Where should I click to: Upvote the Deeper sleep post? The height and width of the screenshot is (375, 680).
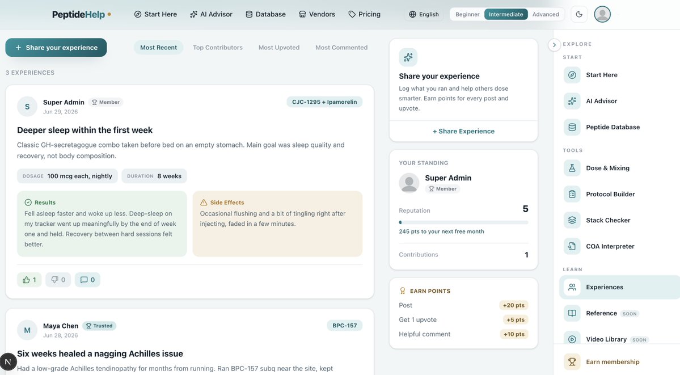tap(29, 280)
